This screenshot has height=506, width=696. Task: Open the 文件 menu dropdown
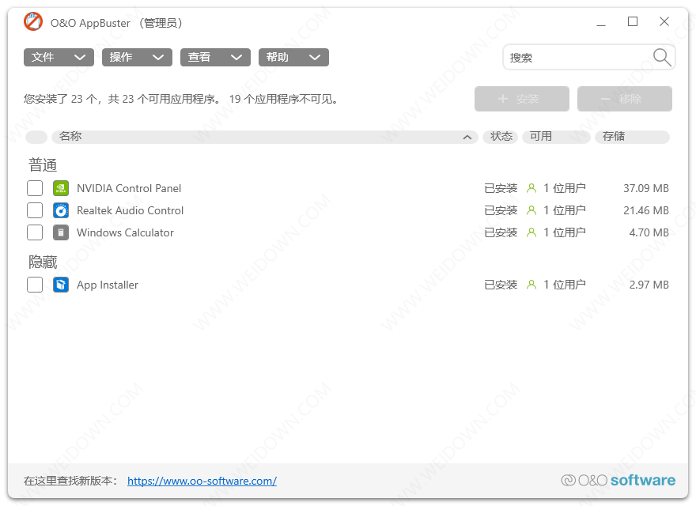[x=59, y=57]
